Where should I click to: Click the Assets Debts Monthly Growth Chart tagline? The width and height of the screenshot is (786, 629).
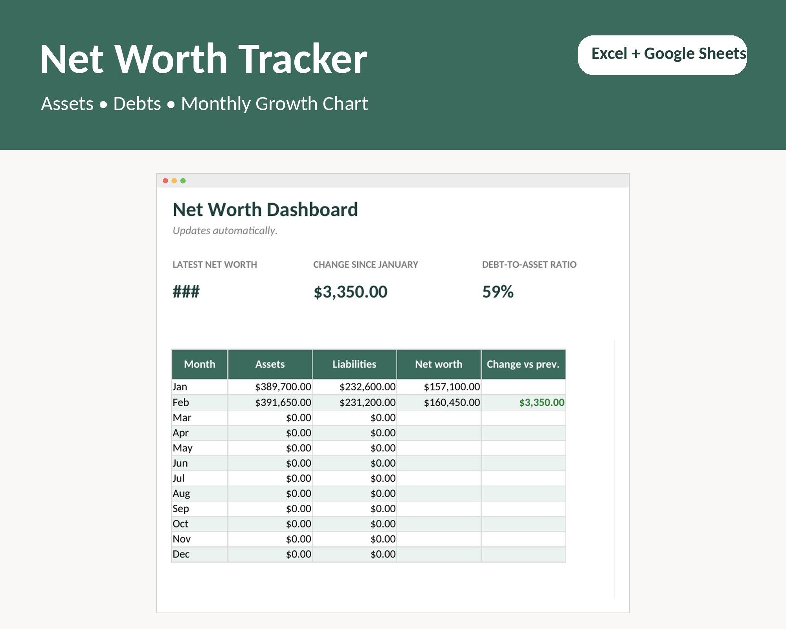pyautogui.click(x=204, y=104)
